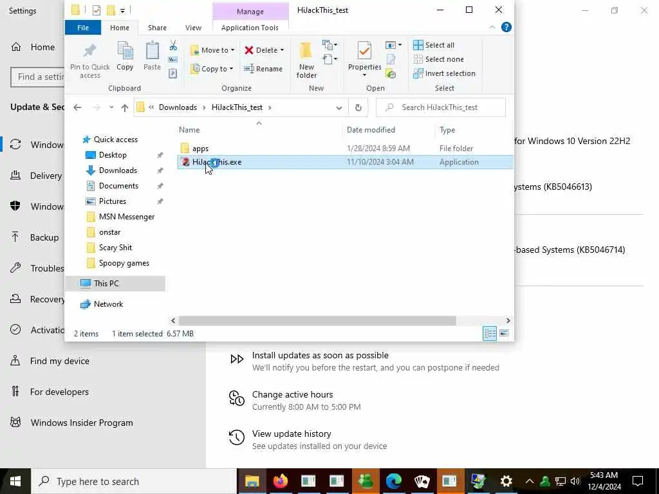Open Recent locations dropdown arrow
Viewport: 659px width, 494px height.
click(111, 107)
